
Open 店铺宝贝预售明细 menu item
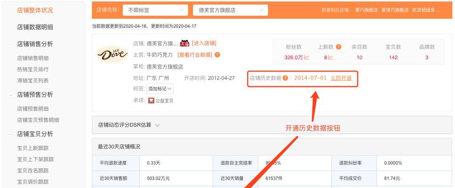(x=38, y=120)
